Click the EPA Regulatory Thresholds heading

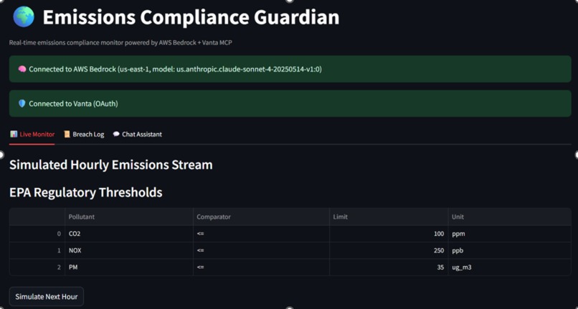86,192
